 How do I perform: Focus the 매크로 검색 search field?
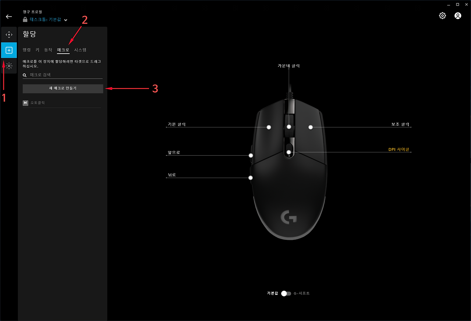(x=63, y=75)
